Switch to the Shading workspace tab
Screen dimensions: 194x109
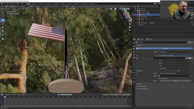click(63, 4)
